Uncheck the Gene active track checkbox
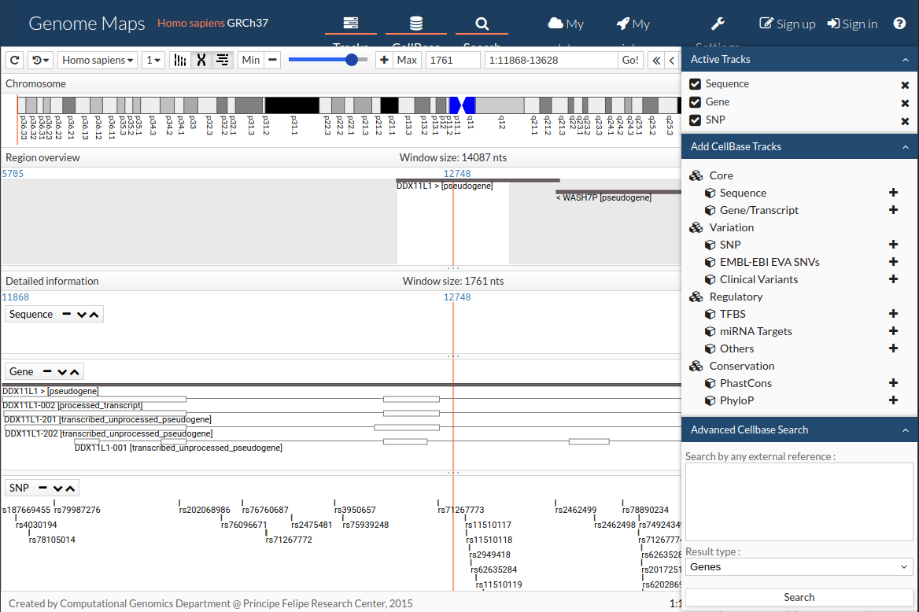The image size is (919, 612). coord(696,102)
